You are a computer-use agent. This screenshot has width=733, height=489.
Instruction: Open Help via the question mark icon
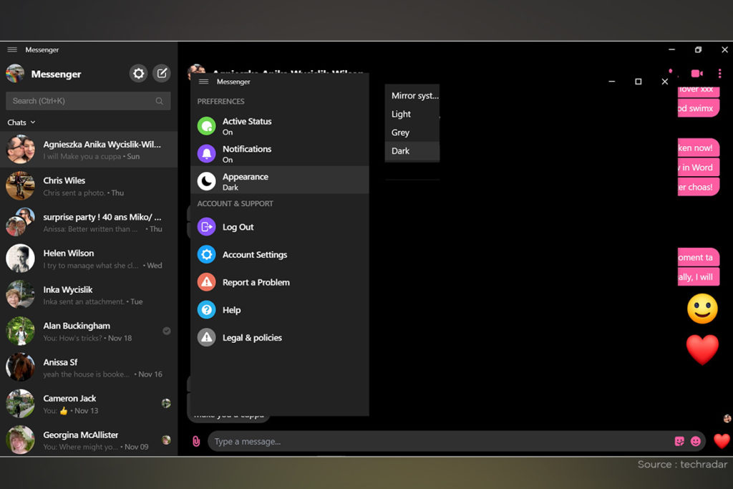(x=207, y=309)
